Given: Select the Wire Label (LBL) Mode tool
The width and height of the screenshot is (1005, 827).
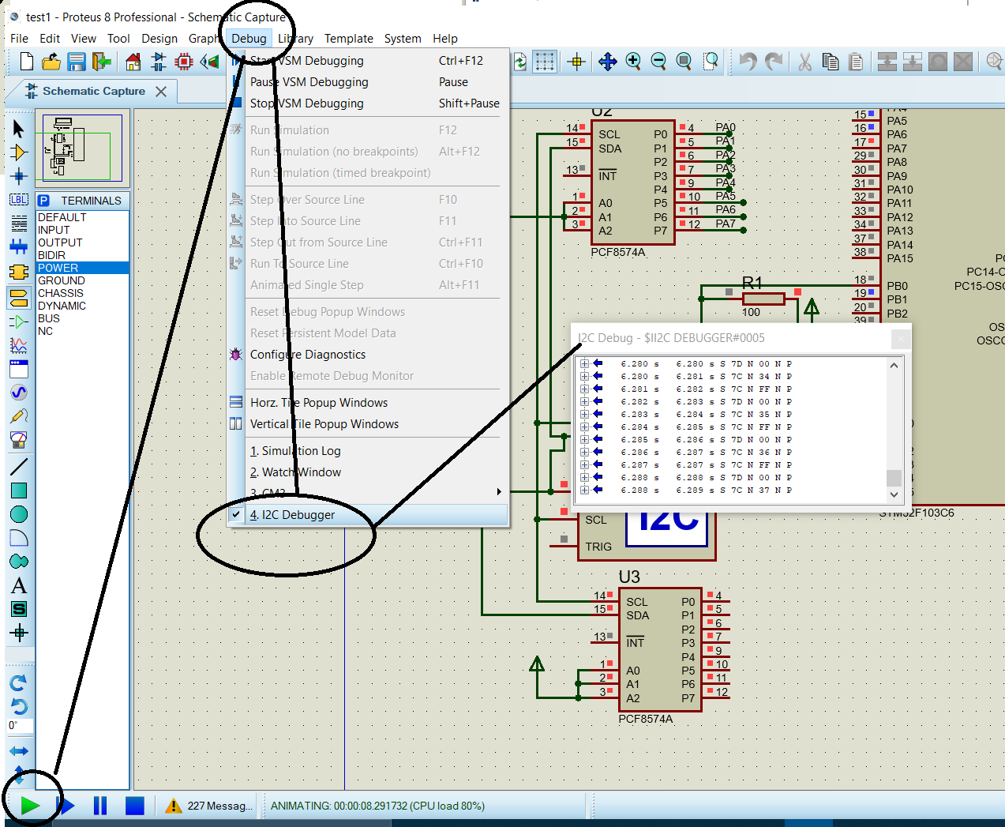Looking at the screenshot, I should tap(19, 200).
